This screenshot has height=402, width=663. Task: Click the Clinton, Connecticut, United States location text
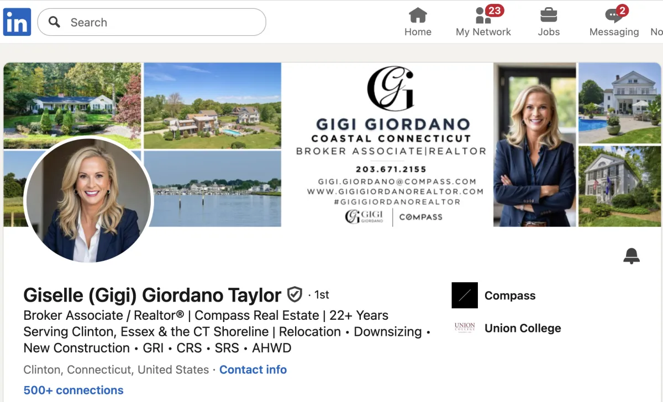(x=116, y=369)
